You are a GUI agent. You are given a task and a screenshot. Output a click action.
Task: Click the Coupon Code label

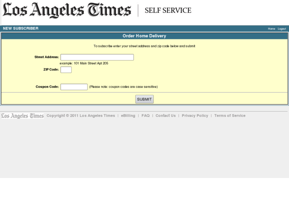47,87
